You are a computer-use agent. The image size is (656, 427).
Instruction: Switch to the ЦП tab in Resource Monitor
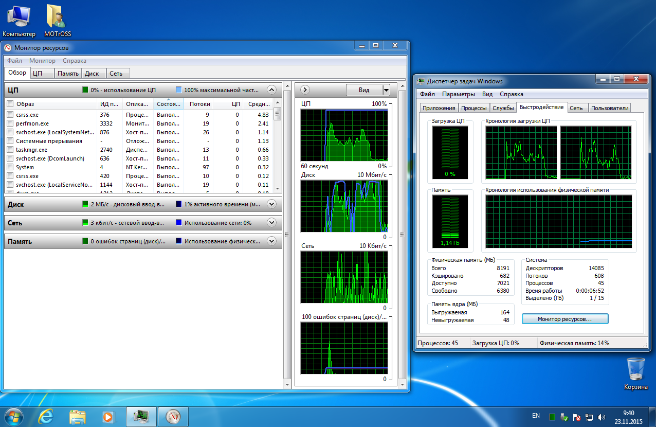point(43,74)
